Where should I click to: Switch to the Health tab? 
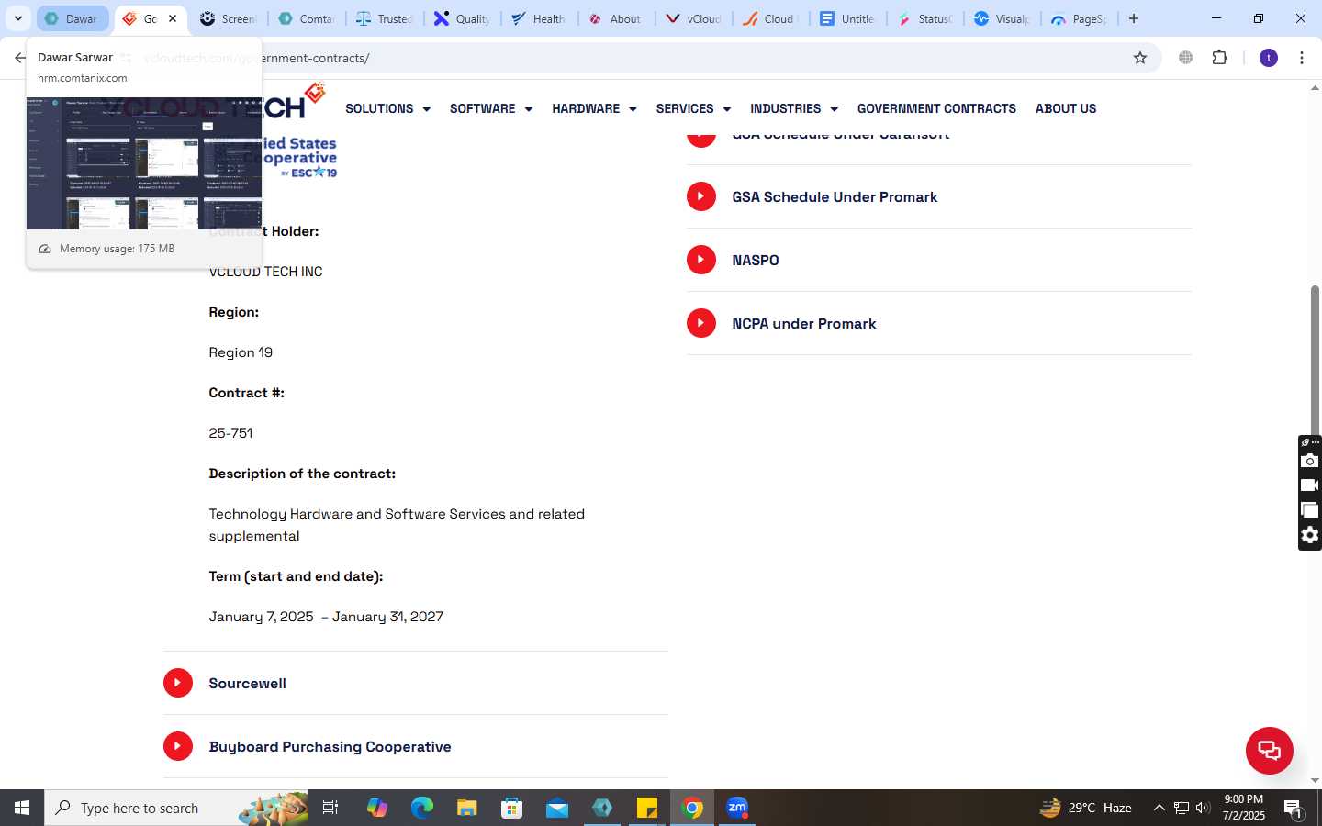(x=540, y=18)
